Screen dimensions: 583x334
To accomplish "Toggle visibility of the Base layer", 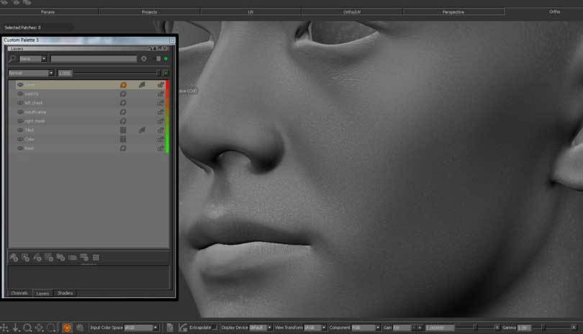I will (20, 148).
